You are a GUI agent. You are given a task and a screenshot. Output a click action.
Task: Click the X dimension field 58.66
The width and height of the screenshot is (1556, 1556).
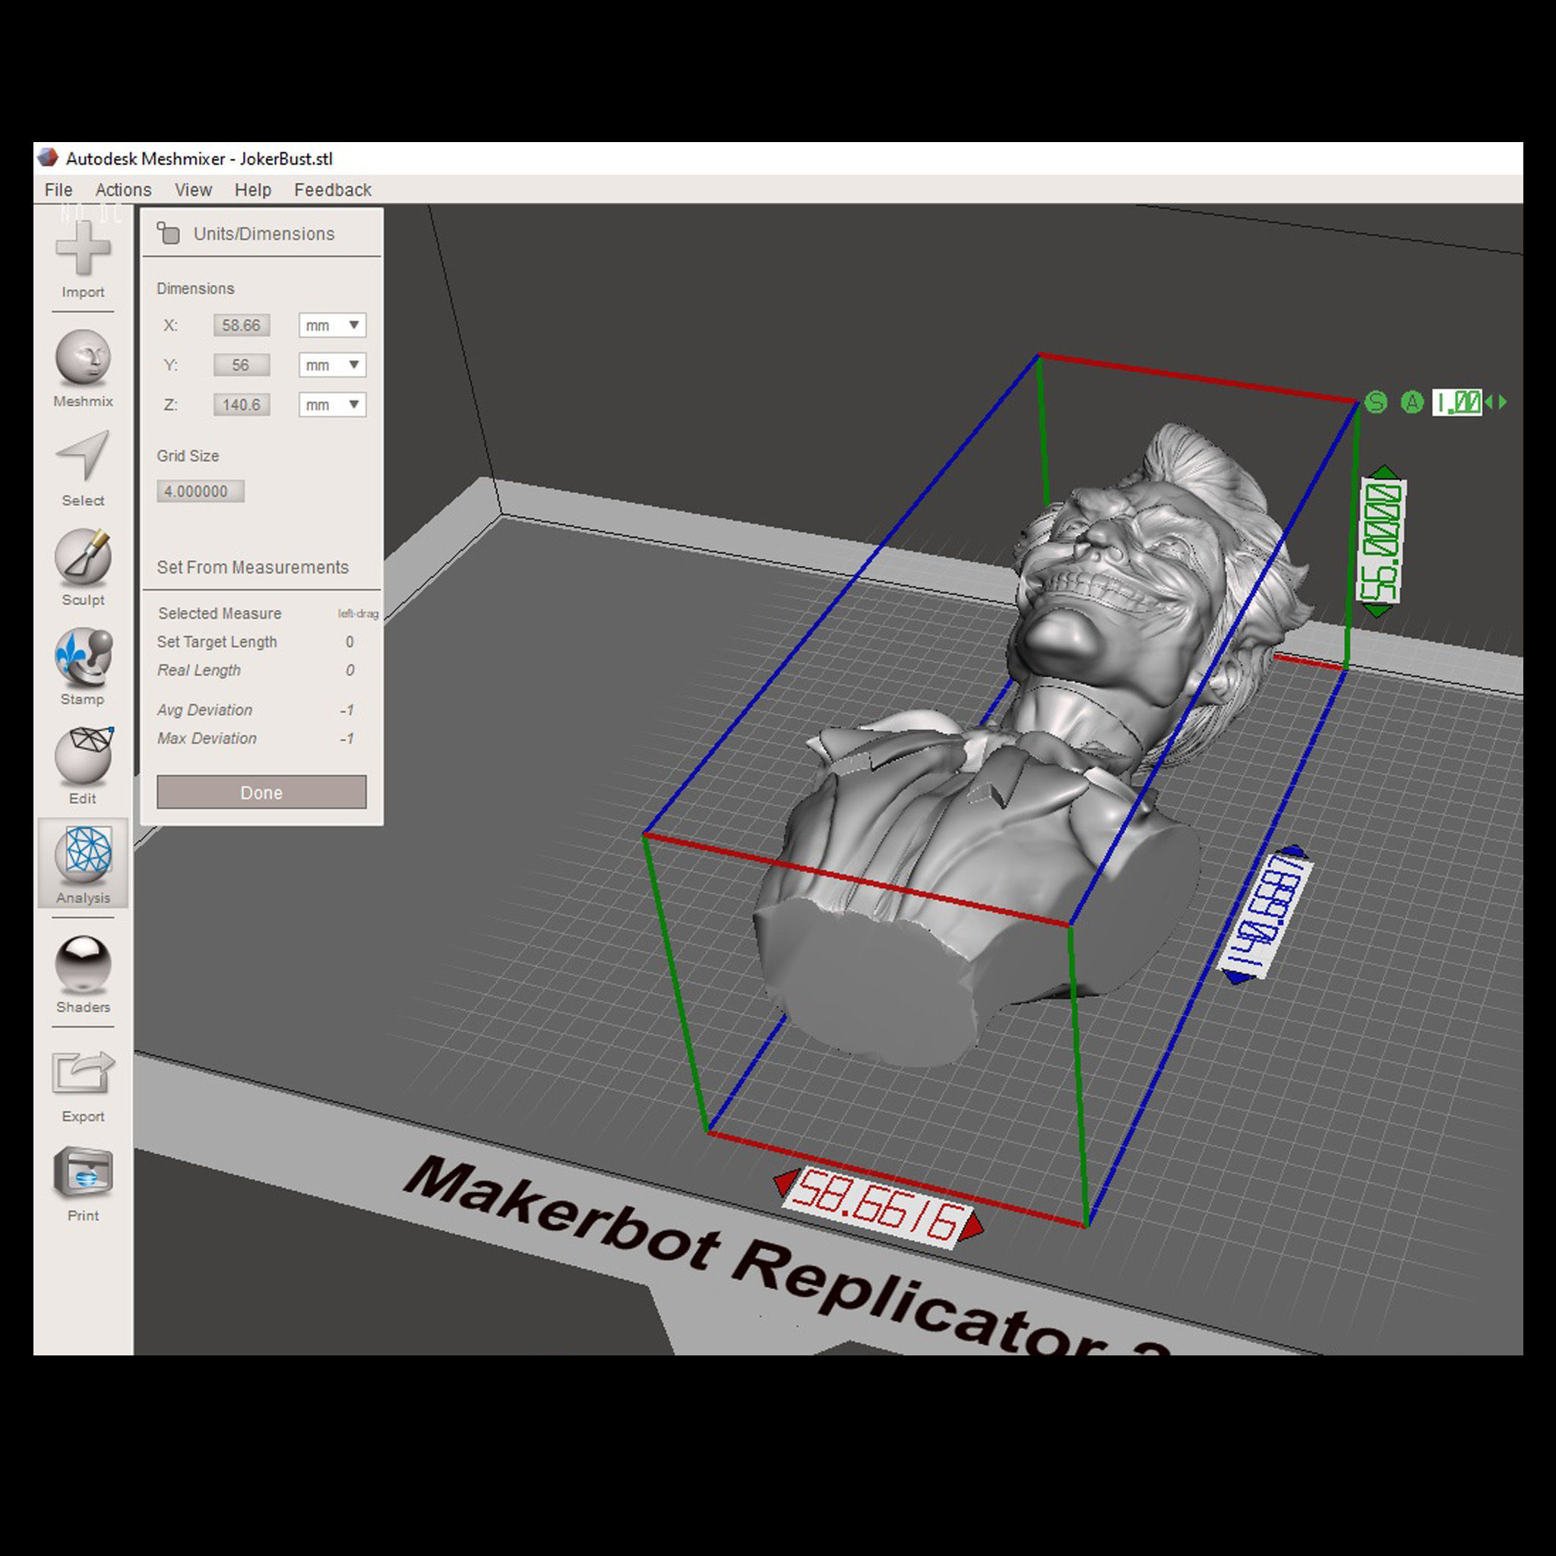[x=242, y=325]
